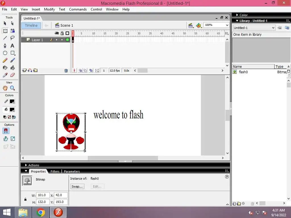291x218 pixels.
Task: Select the Pen tool
Action: point(5,46)
